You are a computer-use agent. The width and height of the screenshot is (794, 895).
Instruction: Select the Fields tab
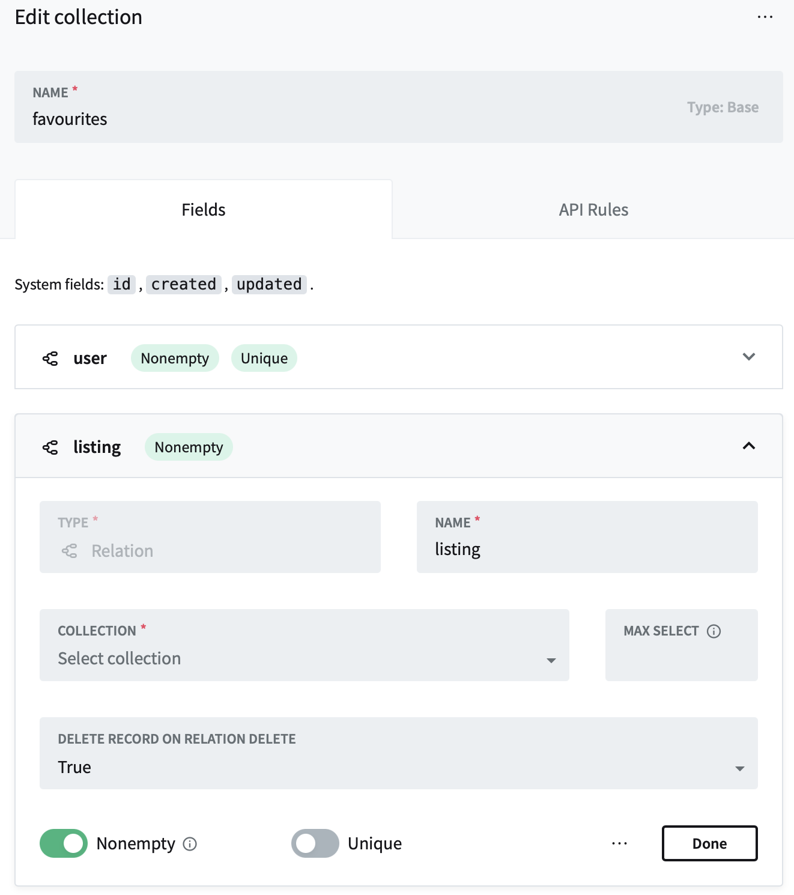click(x=203, y=209)
